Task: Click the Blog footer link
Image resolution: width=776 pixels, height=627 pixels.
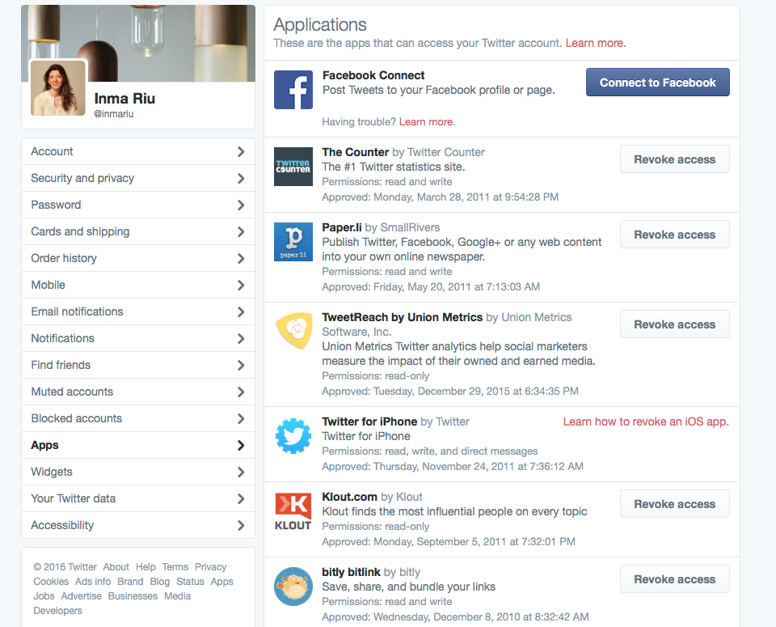Action: coord(160,582)
